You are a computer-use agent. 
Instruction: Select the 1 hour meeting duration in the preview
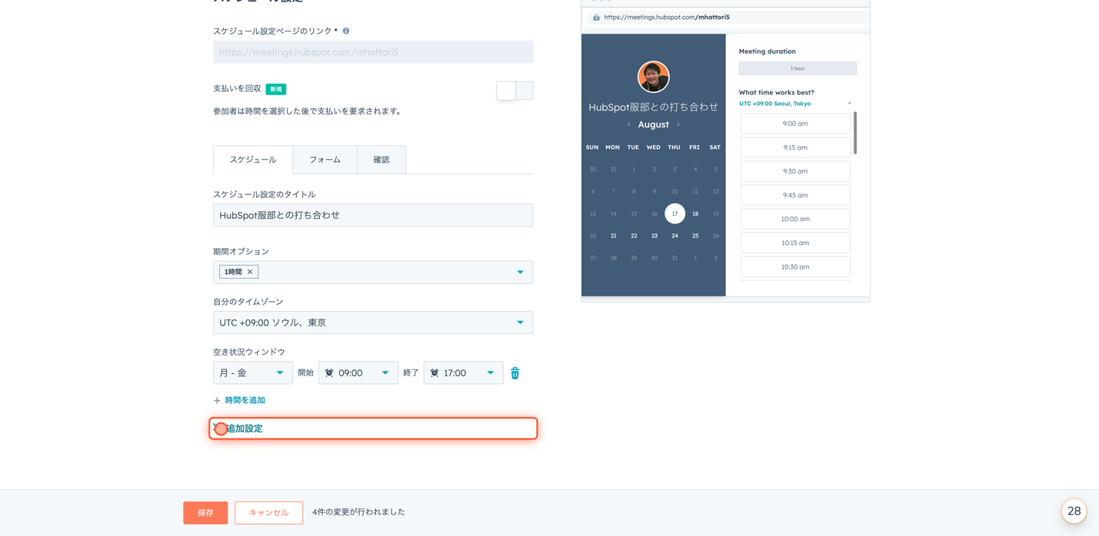coord(798,68)
